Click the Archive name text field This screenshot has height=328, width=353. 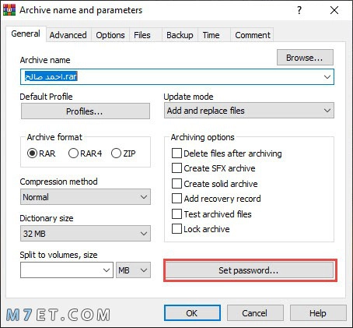click(177, 77)
